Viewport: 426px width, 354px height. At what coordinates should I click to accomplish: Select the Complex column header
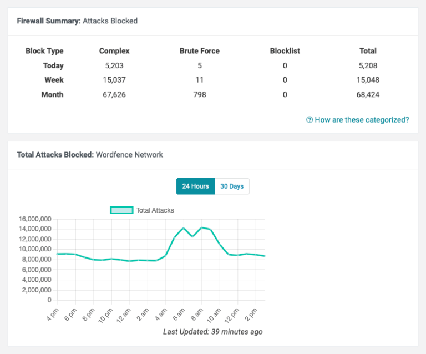(x=114, y=51)
